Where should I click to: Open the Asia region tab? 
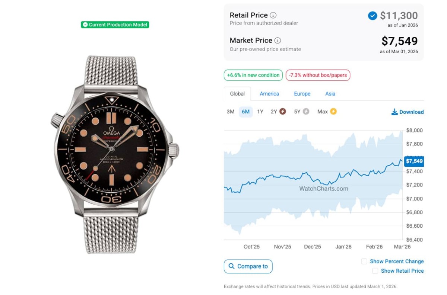pos(330,94)
